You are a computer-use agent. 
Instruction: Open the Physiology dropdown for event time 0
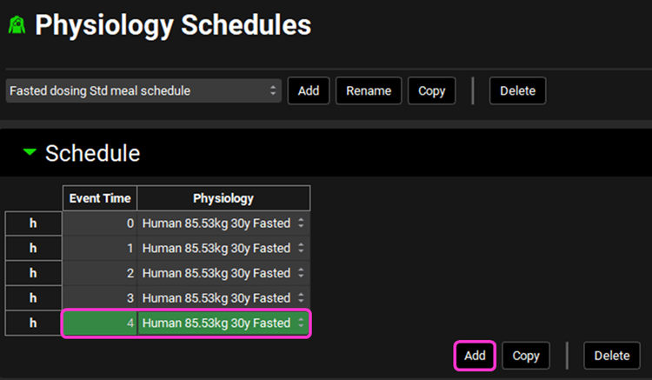pos(223,223)
